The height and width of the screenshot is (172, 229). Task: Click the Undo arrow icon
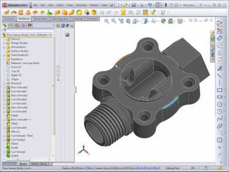(150, 5)
